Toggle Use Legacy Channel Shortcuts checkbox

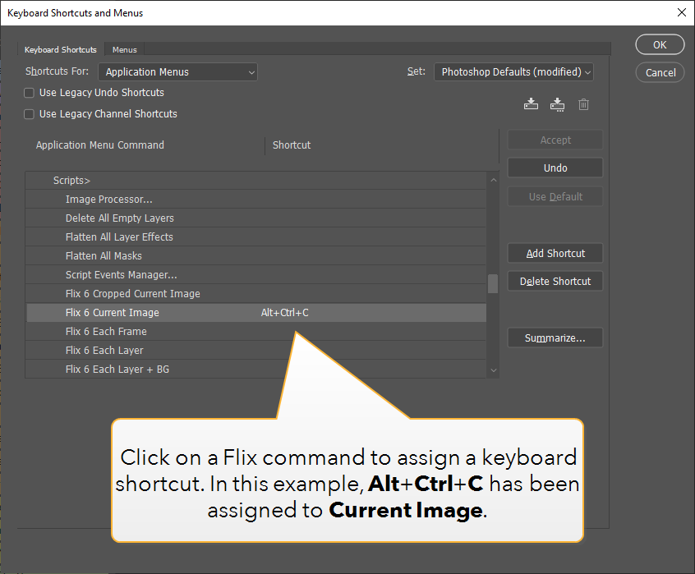point(30,114)
